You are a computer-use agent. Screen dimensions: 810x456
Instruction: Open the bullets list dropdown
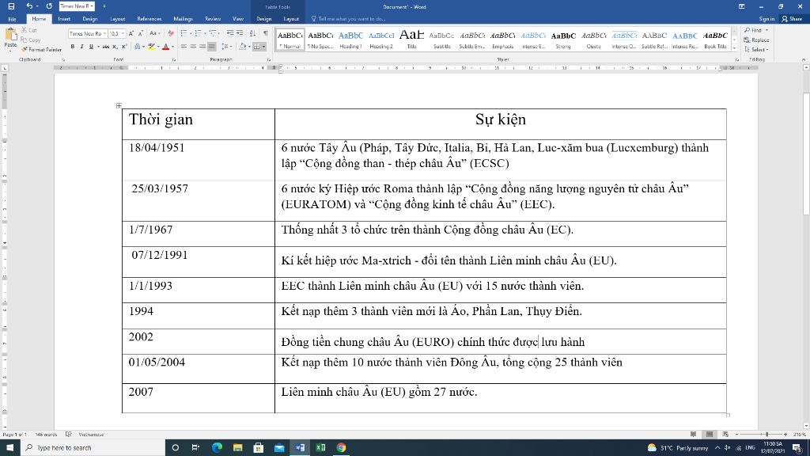[x=190, y=33]
